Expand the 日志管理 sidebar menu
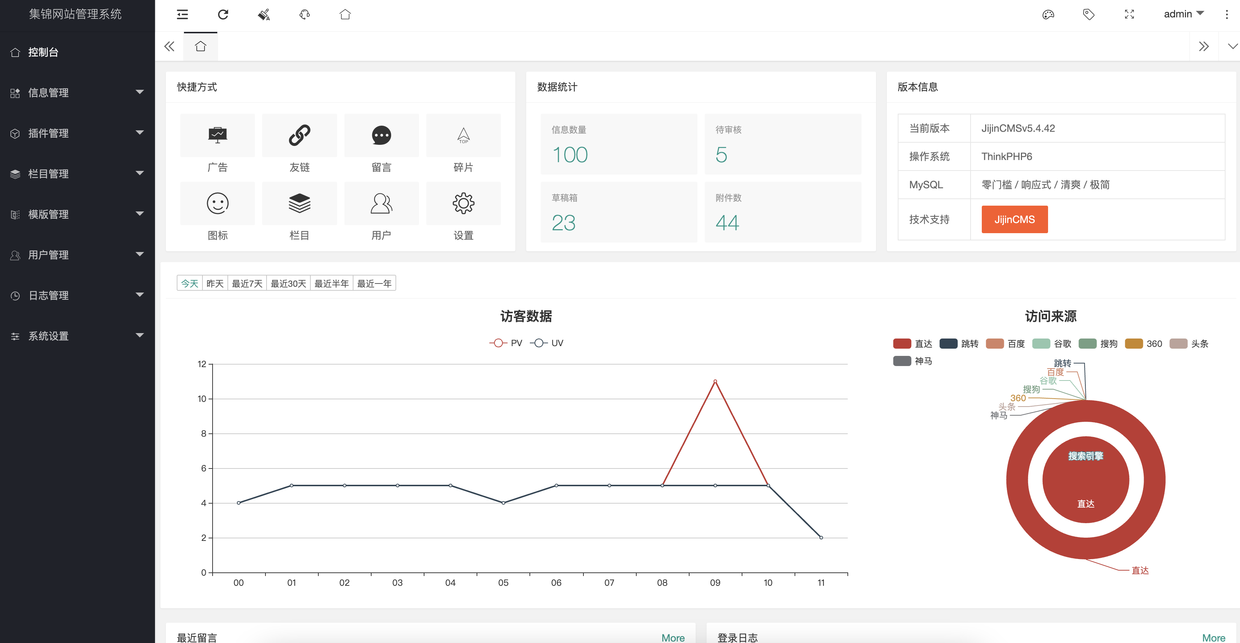This screenshot has height=643, width=1240. point(77,295)
